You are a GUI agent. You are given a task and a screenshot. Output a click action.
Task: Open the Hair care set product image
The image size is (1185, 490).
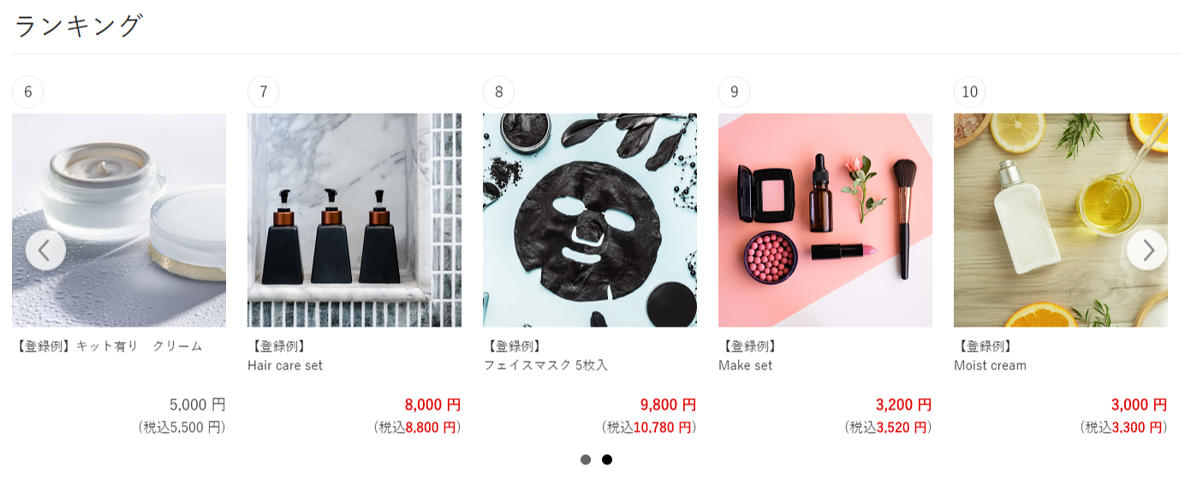pos(354,220)
